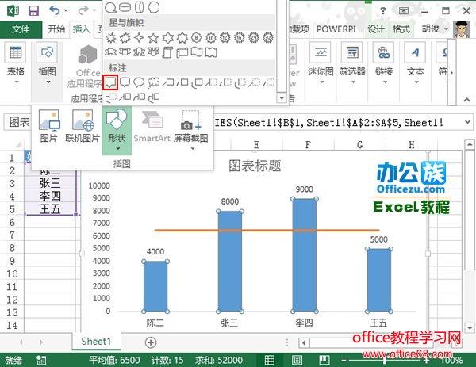Select the 8-point star shape
476x367 pixels.
click(x=197, y=38)
